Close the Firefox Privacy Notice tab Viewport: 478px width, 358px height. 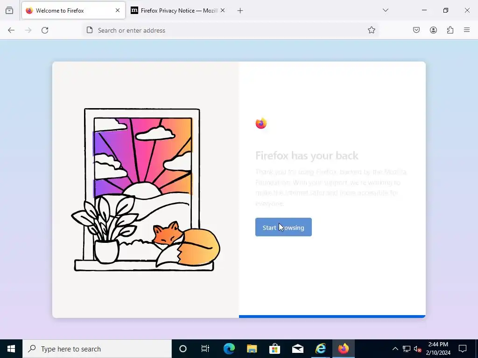click(223, 10)
